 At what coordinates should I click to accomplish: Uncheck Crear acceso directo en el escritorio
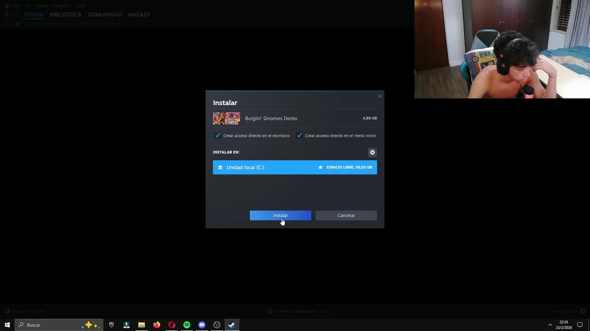218,136
